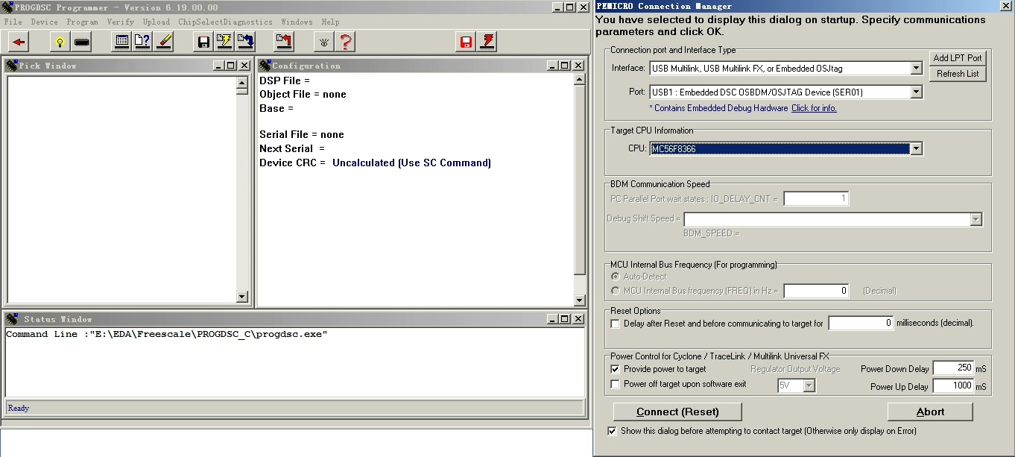The image size is (1015, 457).
Task: Click the document with red arrow icon
Action: click(x=284, y=42)
